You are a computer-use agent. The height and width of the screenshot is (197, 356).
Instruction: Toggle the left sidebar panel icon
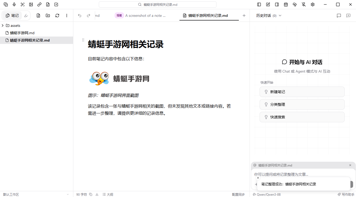coord(259,4)
